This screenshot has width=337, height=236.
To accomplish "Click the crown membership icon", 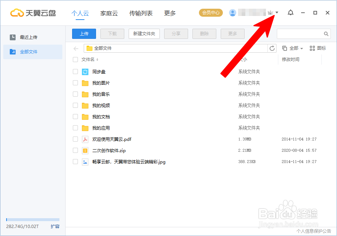I will point(270,13).
